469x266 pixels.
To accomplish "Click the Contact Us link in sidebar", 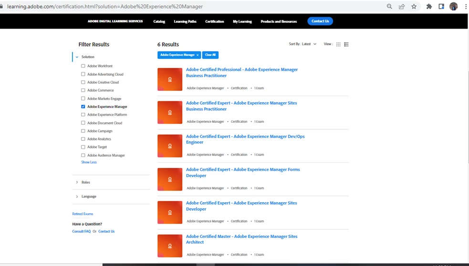I will coord(106,231).
